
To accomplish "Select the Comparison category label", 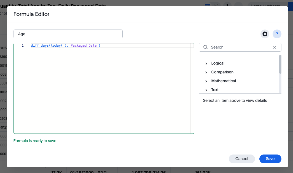I will (x=222, y=72).
